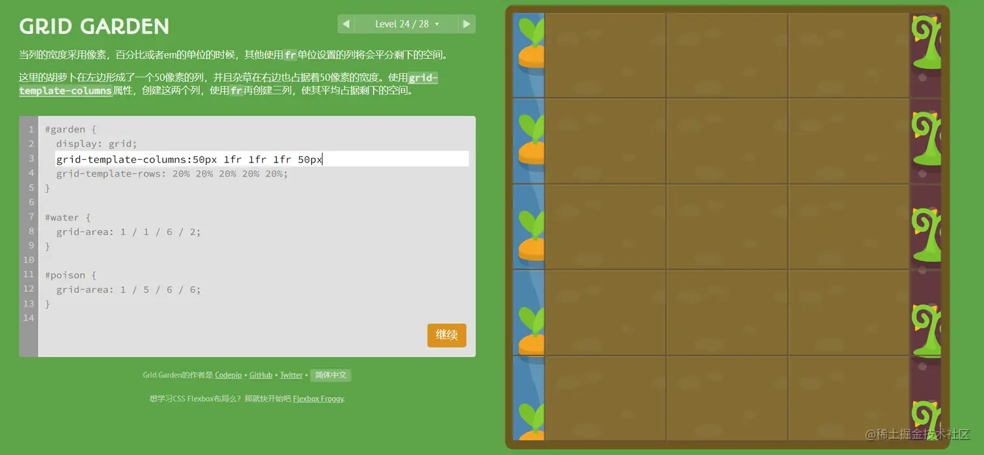Open the Flexbox Froggy link
Image resolution: width=984 pixels, height=455 pixels.
pos(318,398)
